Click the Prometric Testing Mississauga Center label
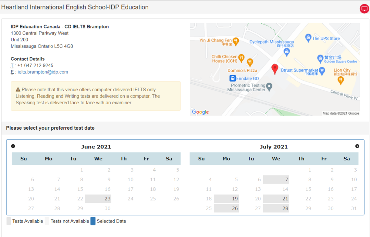 click(x=246, y=88)
